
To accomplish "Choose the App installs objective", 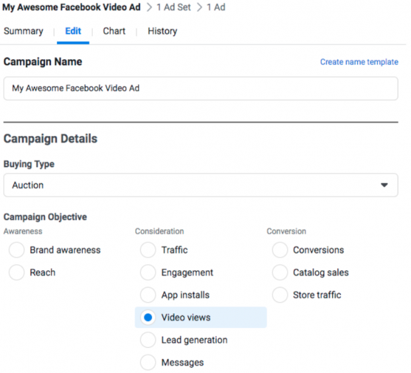I will pyautogui.click(x=148, y=295).
